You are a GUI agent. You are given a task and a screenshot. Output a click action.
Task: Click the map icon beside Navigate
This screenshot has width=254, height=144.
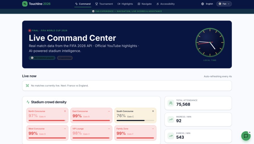pos(139,4)
